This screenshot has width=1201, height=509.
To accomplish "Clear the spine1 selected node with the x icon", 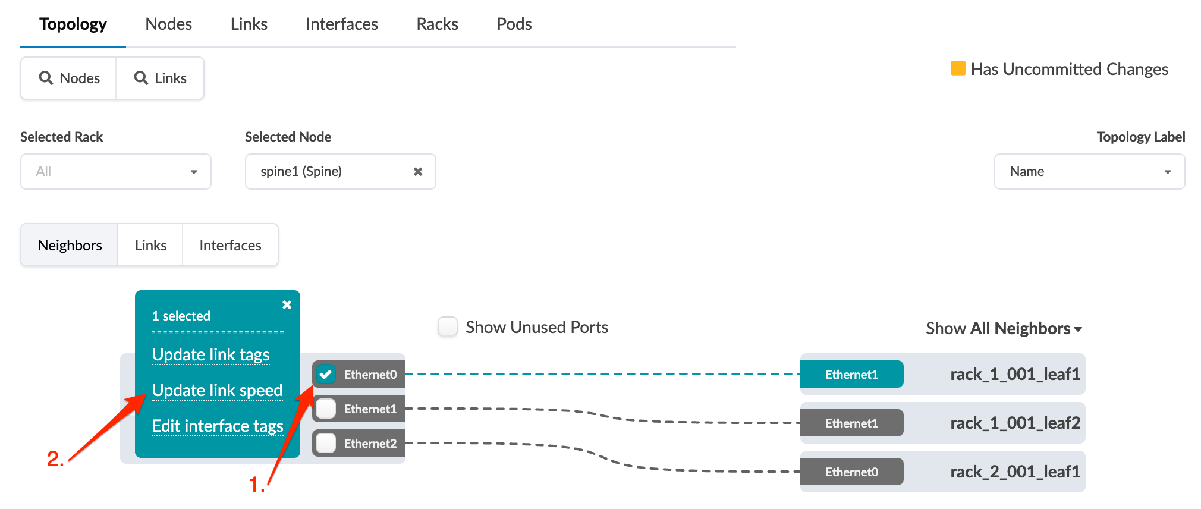I will [418, 172].
